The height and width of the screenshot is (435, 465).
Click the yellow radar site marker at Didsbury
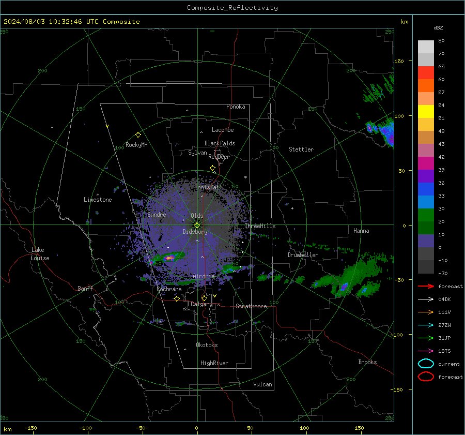197,226
